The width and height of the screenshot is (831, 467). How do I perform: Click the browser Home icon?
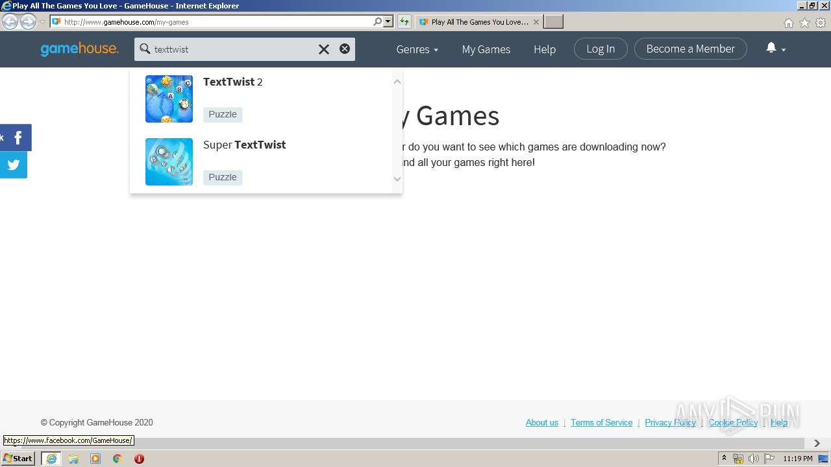pyautogui.click(x=788, y=23)
